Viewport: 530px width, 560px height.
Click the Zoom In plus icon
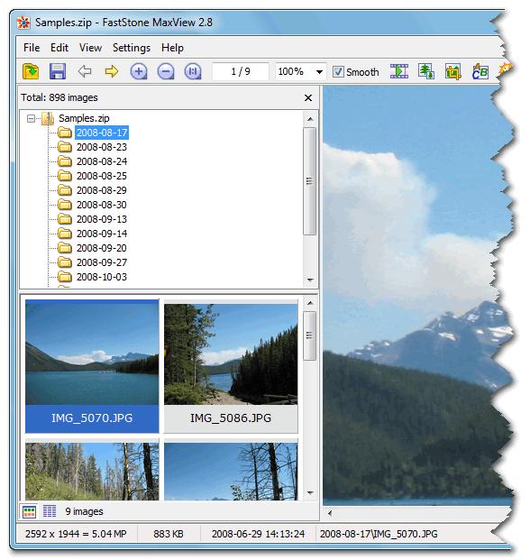139,71
